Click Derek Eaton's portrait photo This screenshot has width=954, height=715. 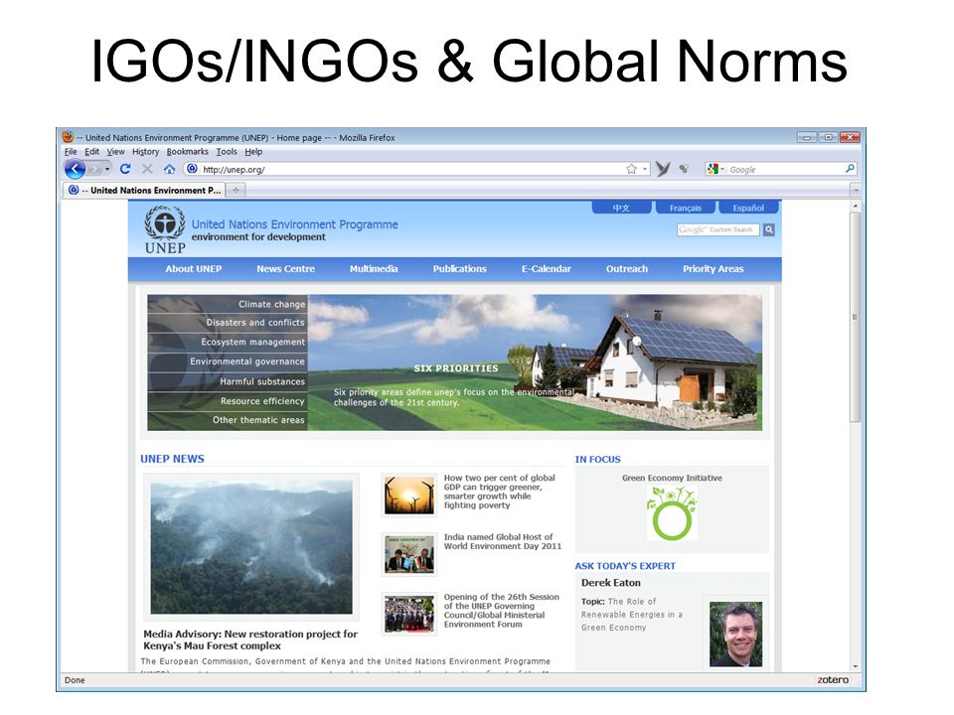(735, 635)
